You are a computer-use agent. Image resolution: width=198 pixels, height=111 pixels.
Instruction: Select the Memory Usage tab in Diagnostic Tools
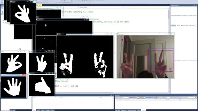184,26
